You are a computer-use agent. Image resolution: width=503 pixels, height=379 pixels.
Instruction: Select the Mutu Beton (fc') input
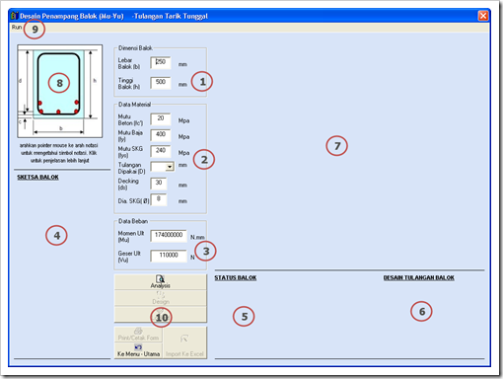(x=161, y=118)
